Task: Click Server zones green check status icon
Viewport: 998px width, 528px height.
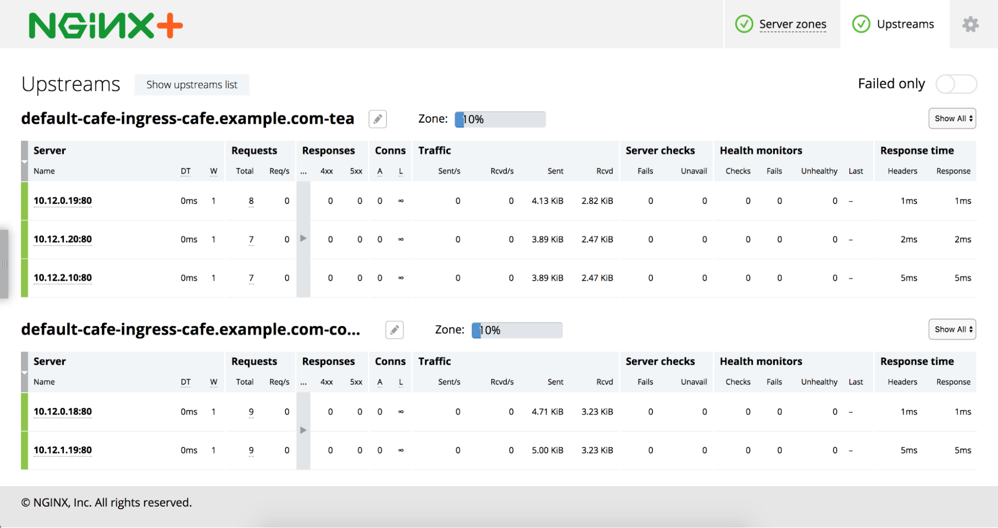Action: click(x=744, y=24)
